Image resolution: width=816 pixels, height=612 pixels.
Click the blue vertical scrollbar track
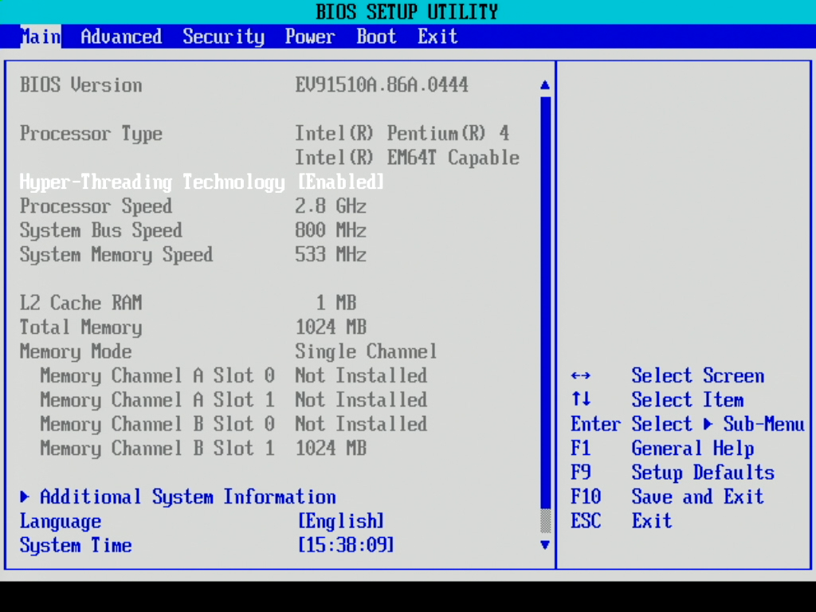click(545, 303)
